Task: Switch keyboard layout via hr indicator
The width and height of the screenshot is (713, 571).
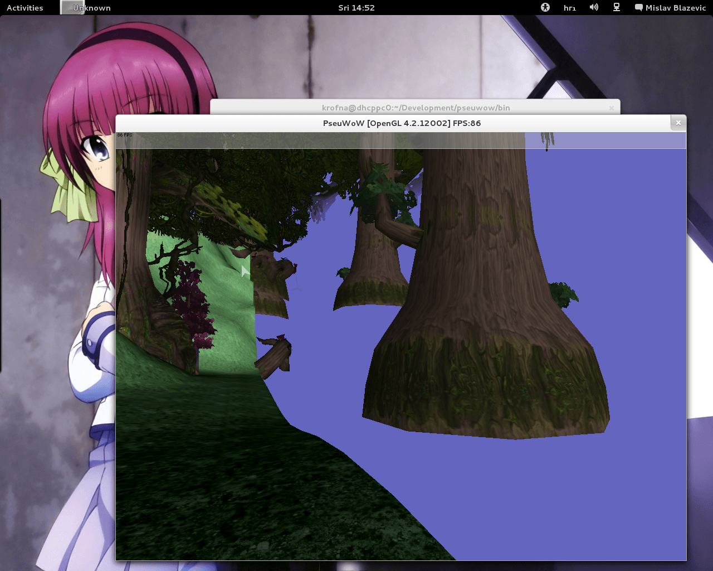Action: pyautogui.click(x=569, y=8)
